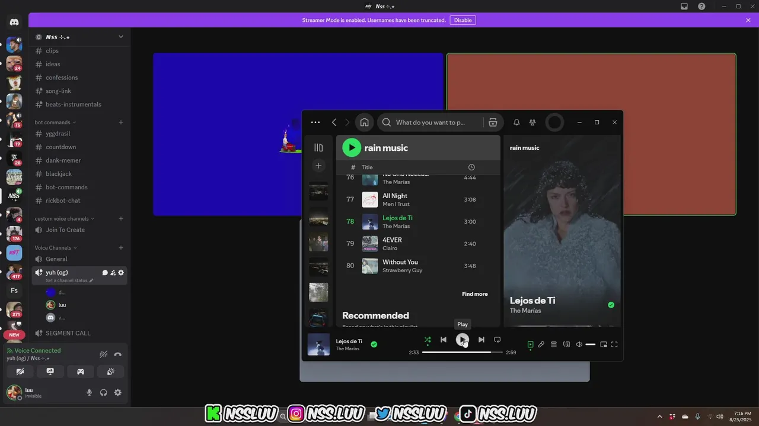Click green saved checkmark beside Lejos de Ti in player bar
This screenshot has height=426, width=759.
click(x=374, y=344)
